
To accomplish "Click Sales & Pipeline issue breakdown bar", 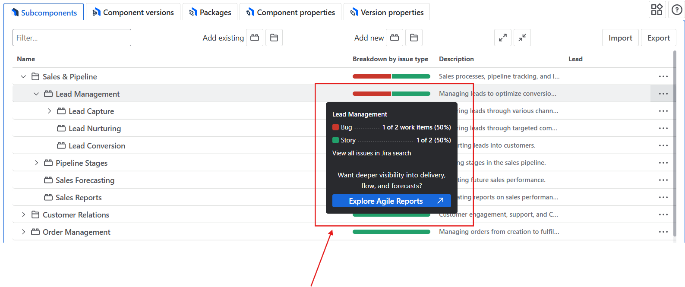I will point(391,76).
